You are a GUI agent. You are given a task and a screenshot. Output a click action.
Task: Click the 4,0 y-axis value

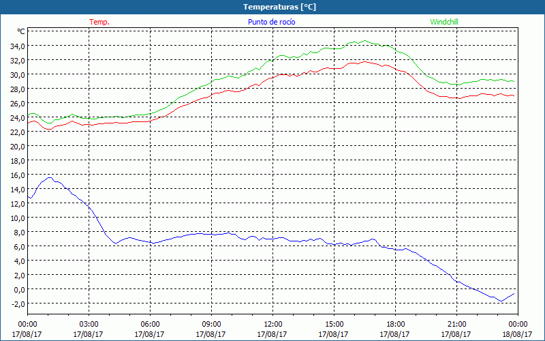19,261
